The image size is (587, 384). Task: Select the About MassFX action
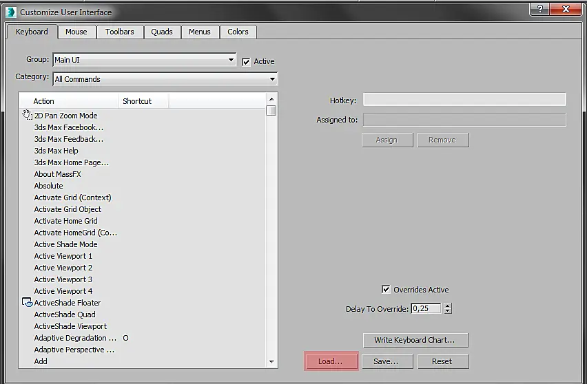pos(58,174)
